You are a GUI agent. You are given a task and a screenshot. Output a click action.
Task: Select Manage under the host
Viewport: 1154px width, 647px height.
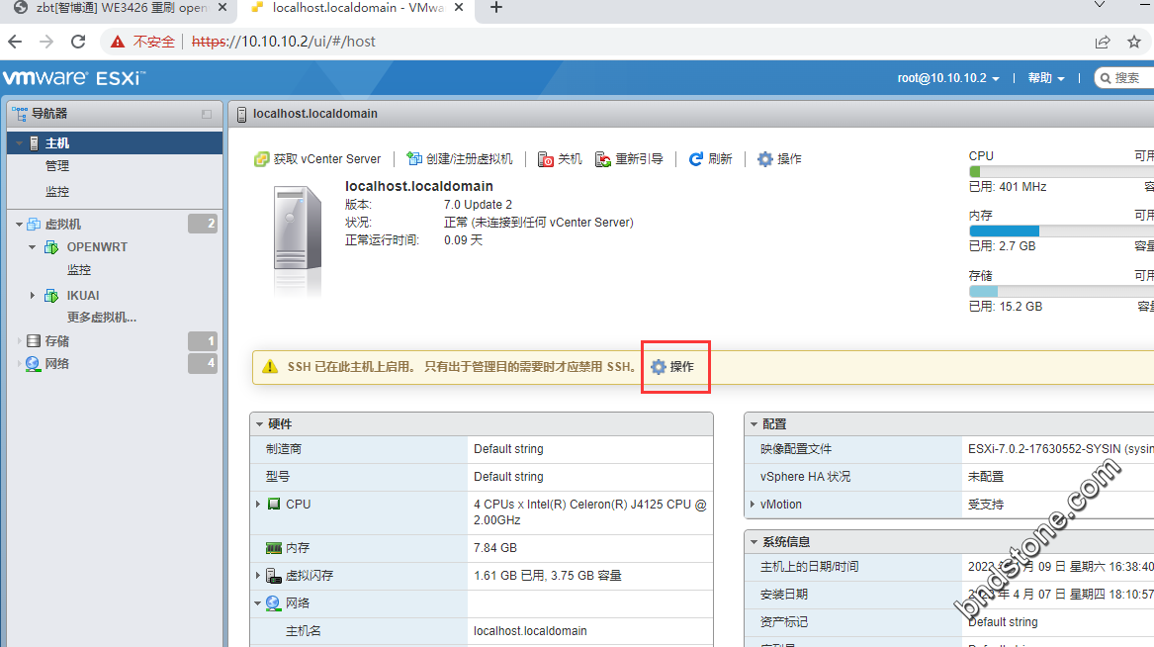pos(57,166)
